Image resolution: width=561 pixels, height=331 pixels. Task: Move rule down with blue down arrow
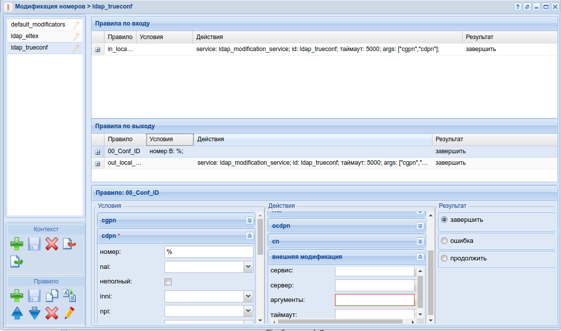(34, 313)
